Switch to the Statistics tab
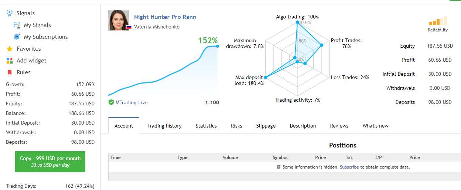Image resolution: width=461 pixels, height=190 pixels. [x=206, y=126]
